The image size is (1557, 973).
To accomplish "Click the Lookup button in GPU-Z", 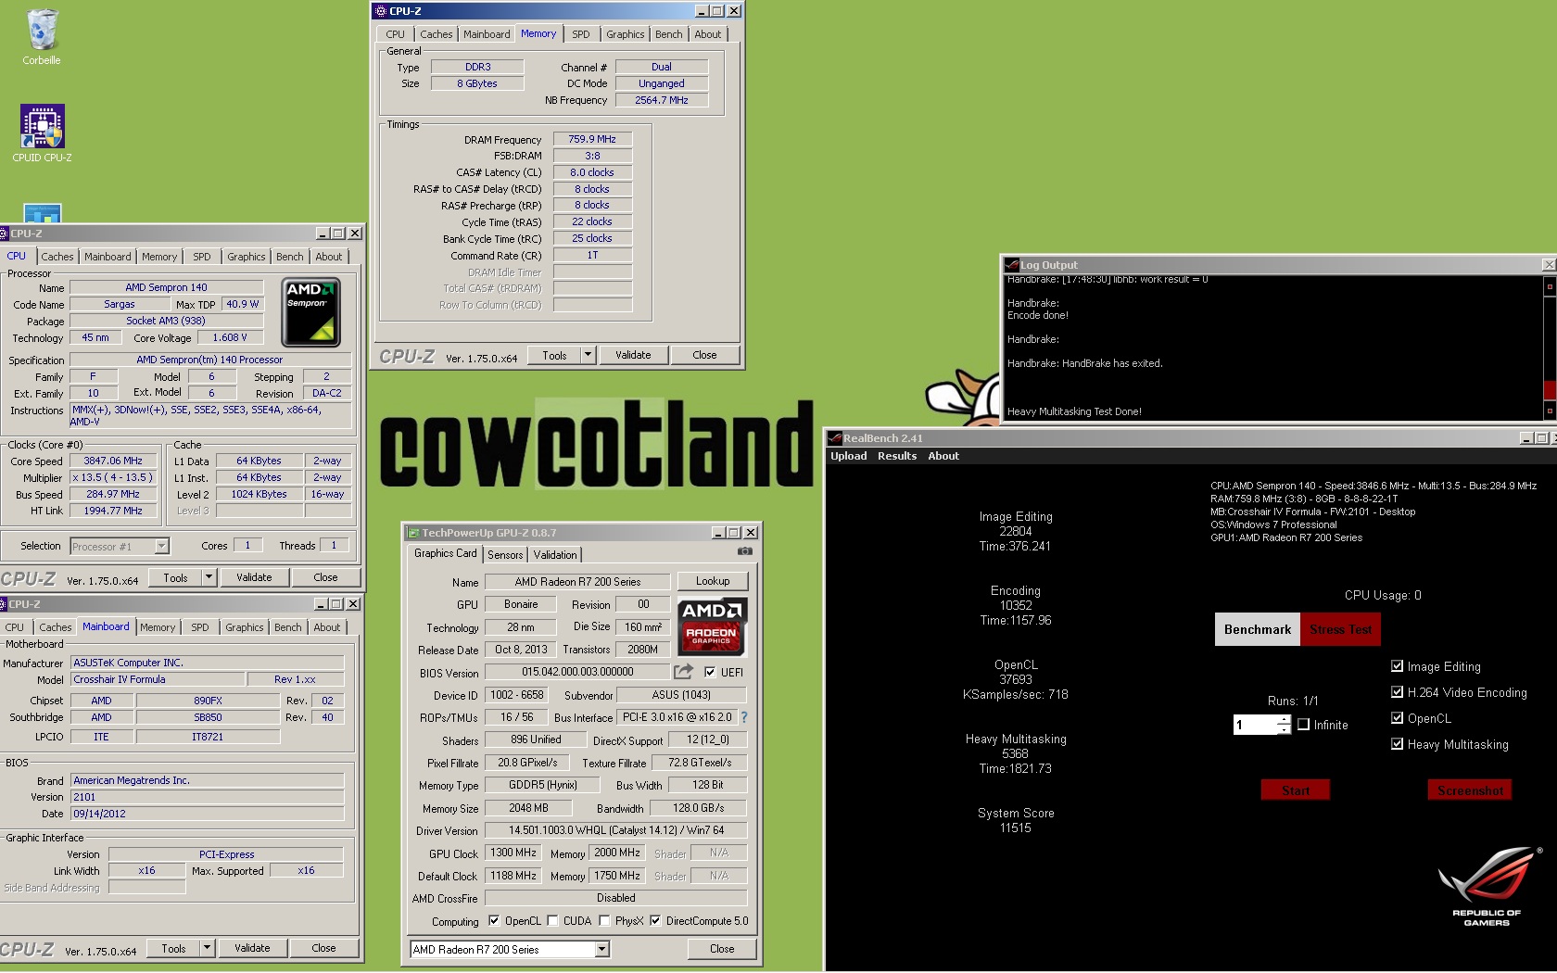I will click(x=713, y=581).
